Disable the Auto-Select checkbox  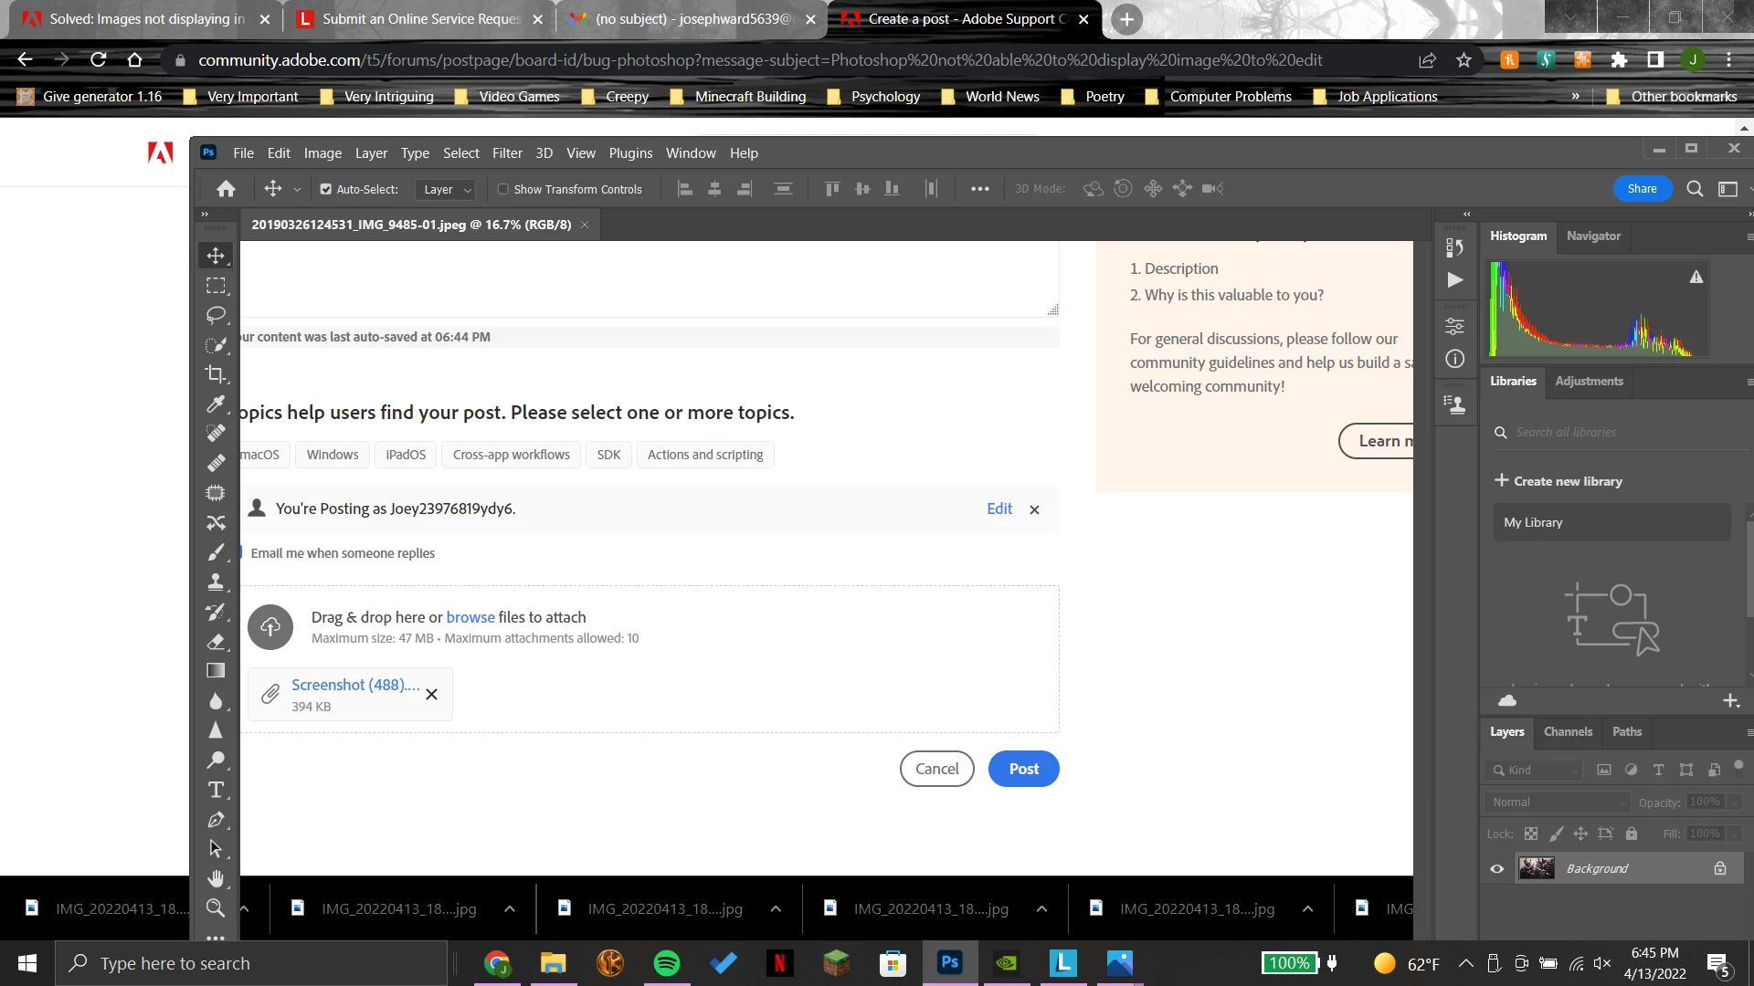[x=326, y=190]
